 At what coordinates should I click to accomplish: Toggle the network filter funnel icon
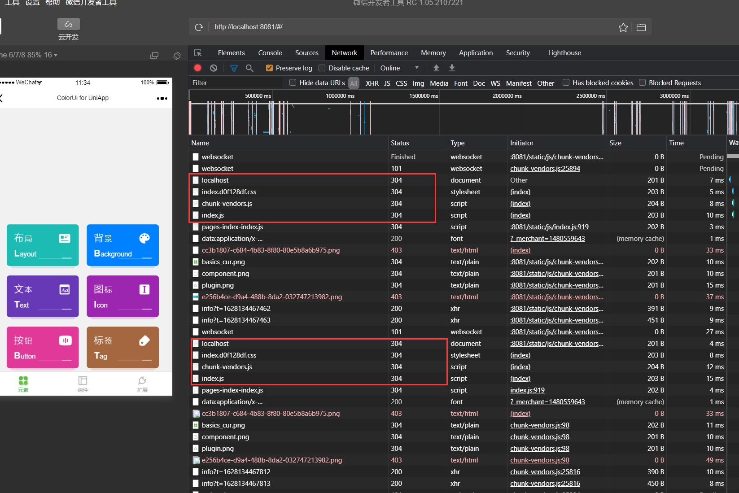click(234, 68)
